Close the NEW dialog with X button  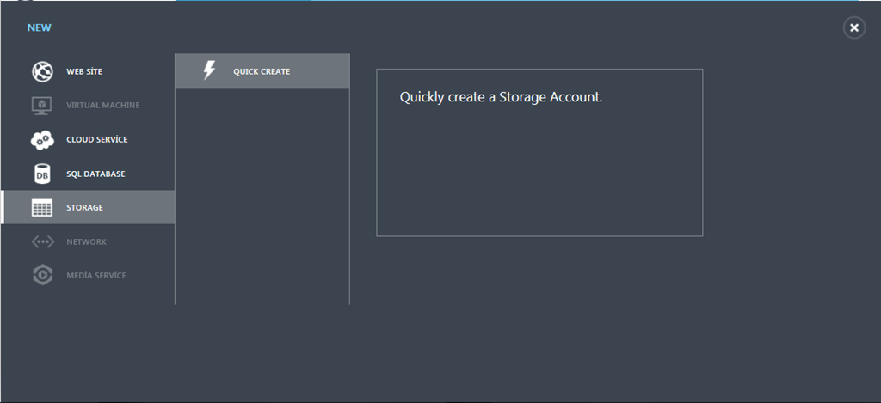pos(854,27)
